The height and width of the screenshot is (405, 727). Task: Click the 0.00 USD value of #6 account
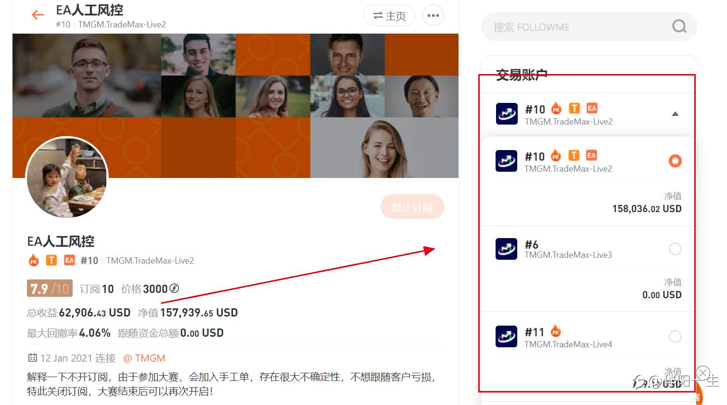coord(662,295)
